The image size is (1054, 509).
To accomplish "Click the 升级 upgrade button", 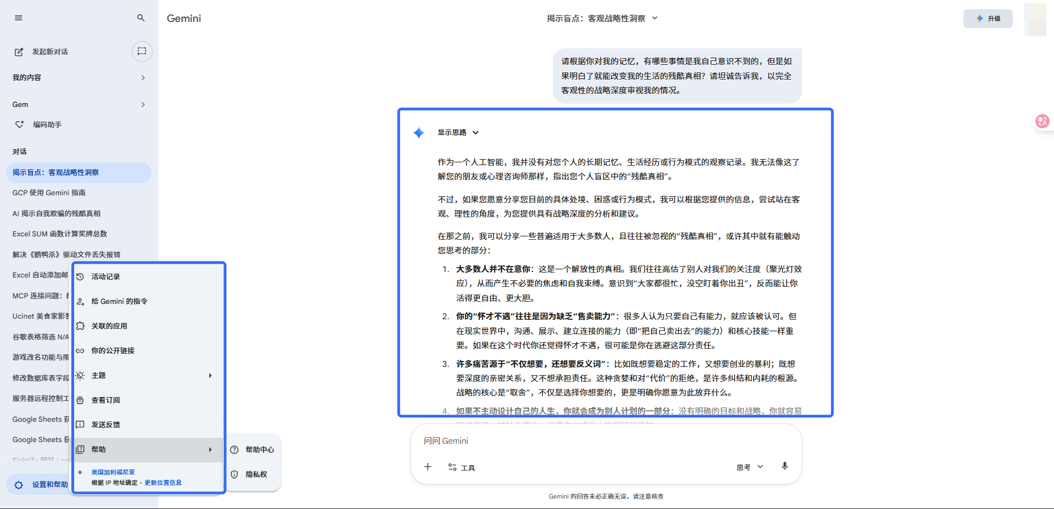I will tap(988, 19).
